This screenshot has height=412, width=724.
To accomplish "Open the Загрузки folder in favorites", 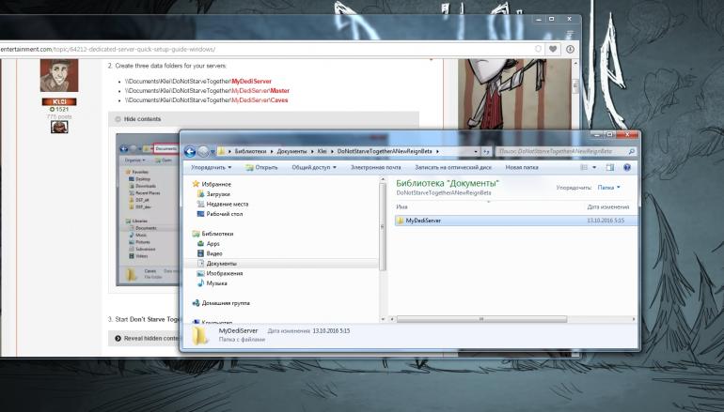I will pyautogui.click(x=217, y=192).
